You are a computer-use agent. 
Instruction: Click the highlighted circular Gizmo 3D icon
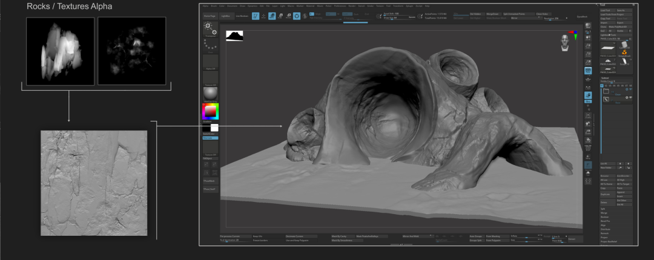(297, 16)
